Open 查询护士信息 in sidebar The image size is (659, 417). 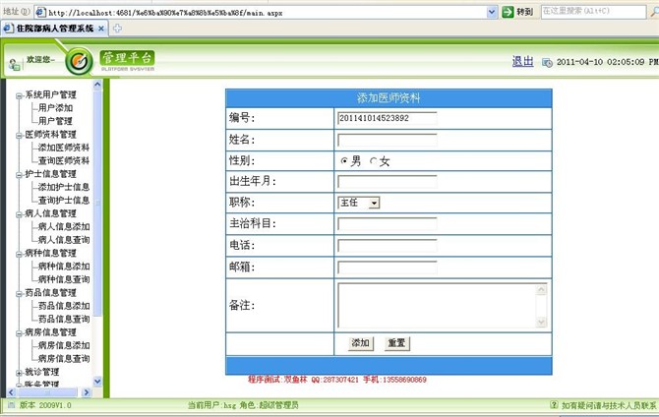point(64,200)
